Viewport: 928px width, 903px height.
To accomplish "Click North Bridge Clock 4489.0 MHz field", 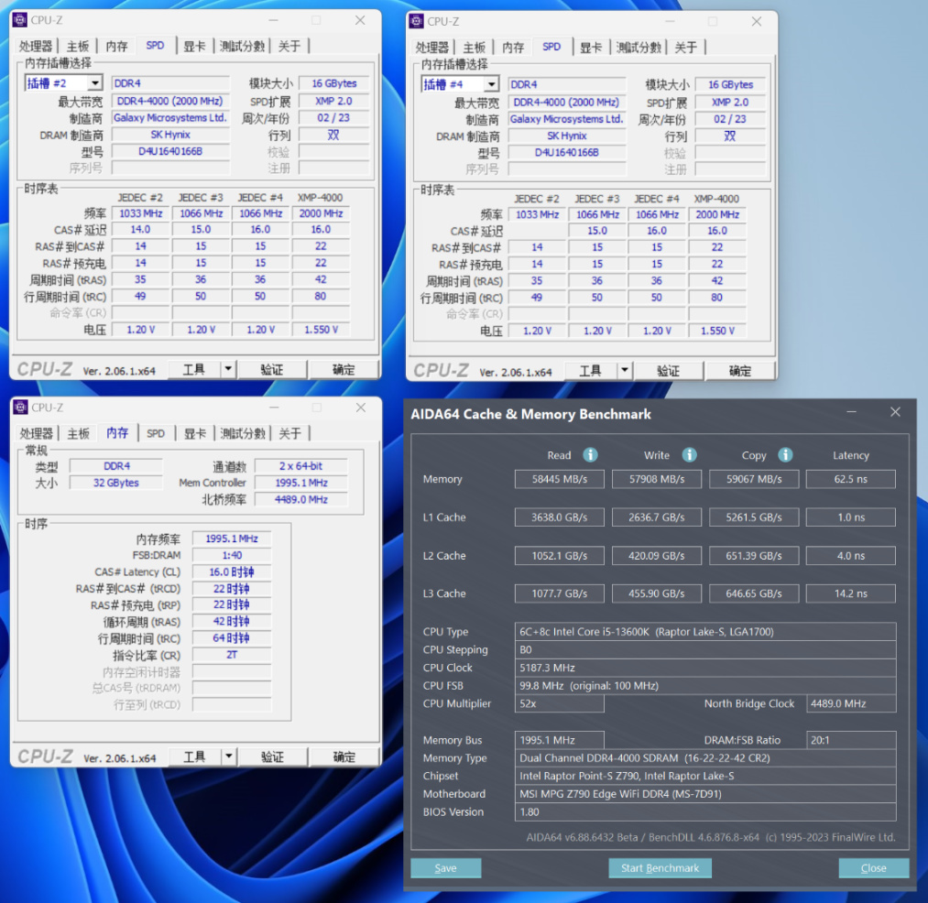I will point(850,703).
